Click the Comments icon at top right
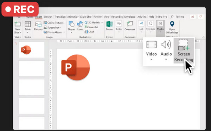211x131 pixels. 201,17
